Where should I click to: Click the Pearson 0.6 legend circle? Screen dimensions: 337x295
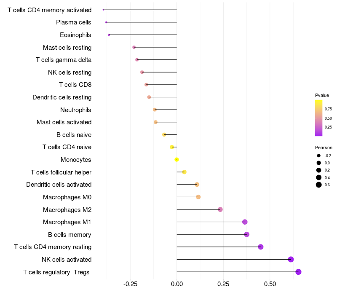point(319,185)
